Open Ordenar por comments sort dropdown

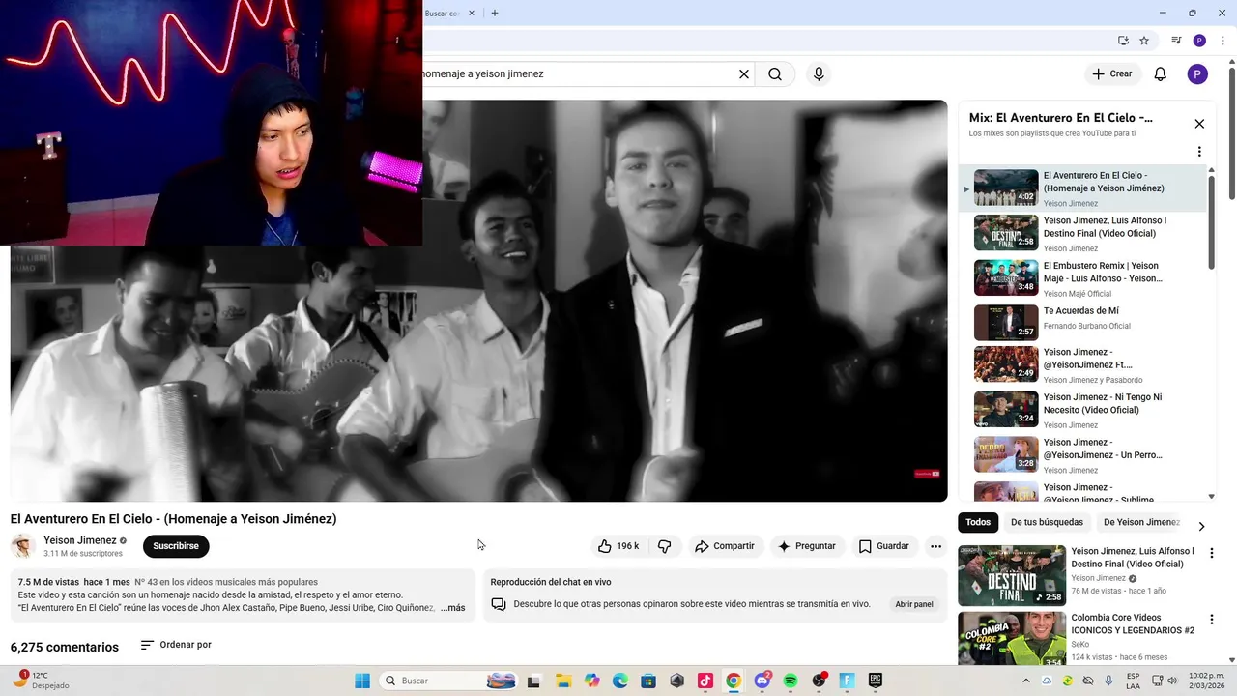click(176, 645)
